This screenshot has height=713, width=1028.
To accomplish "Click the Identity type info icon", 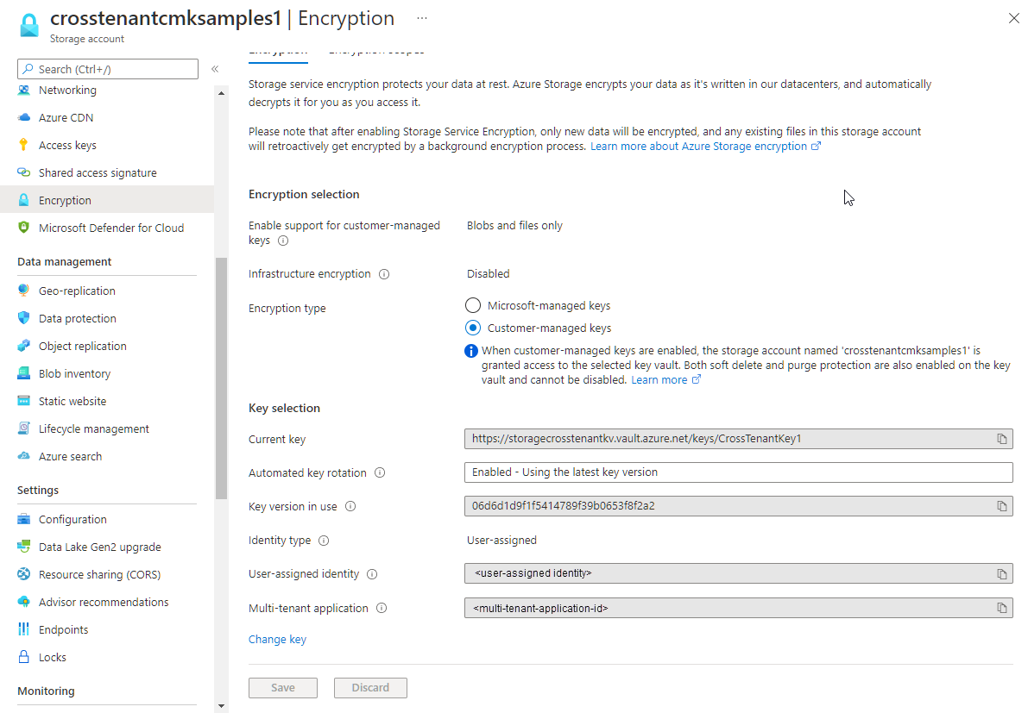I will point(324,541).
